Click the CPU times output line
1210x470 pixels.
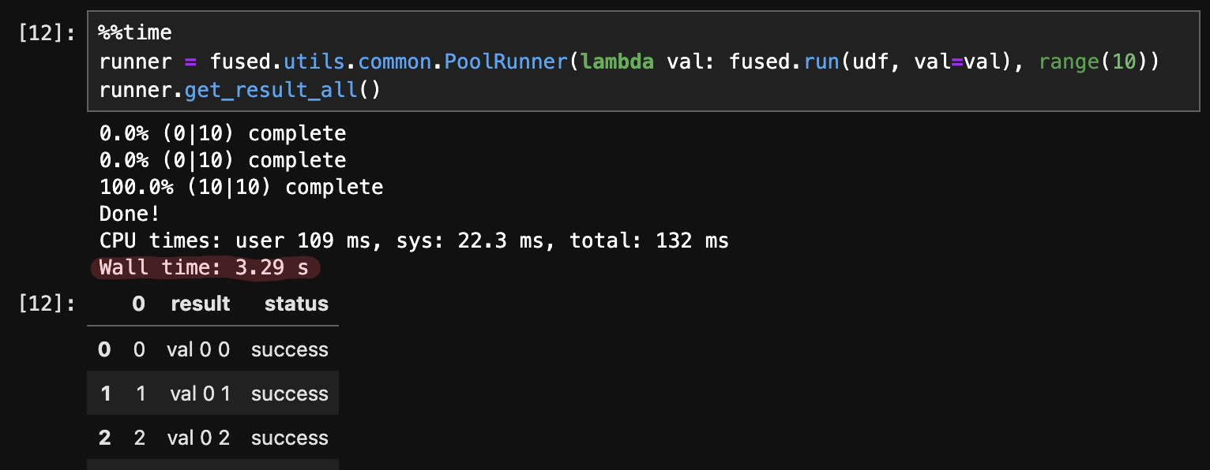(413, 241)
